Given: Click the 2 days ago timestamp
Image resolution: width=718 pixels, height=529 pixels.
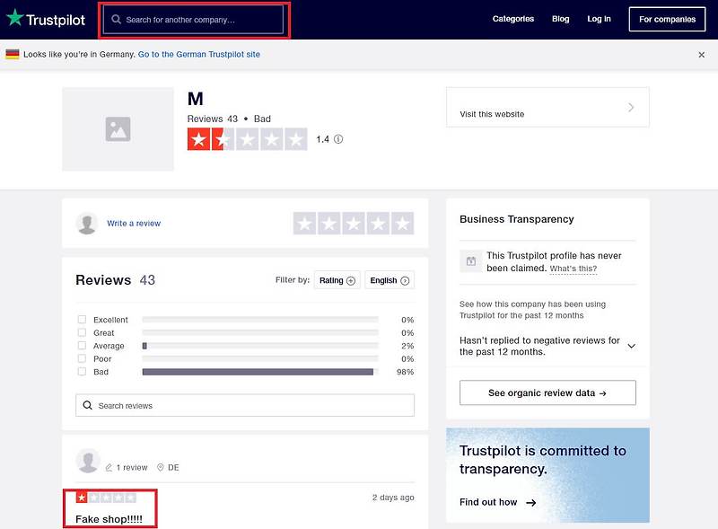Looking at the screenshot, I should (x=393, y=498).
